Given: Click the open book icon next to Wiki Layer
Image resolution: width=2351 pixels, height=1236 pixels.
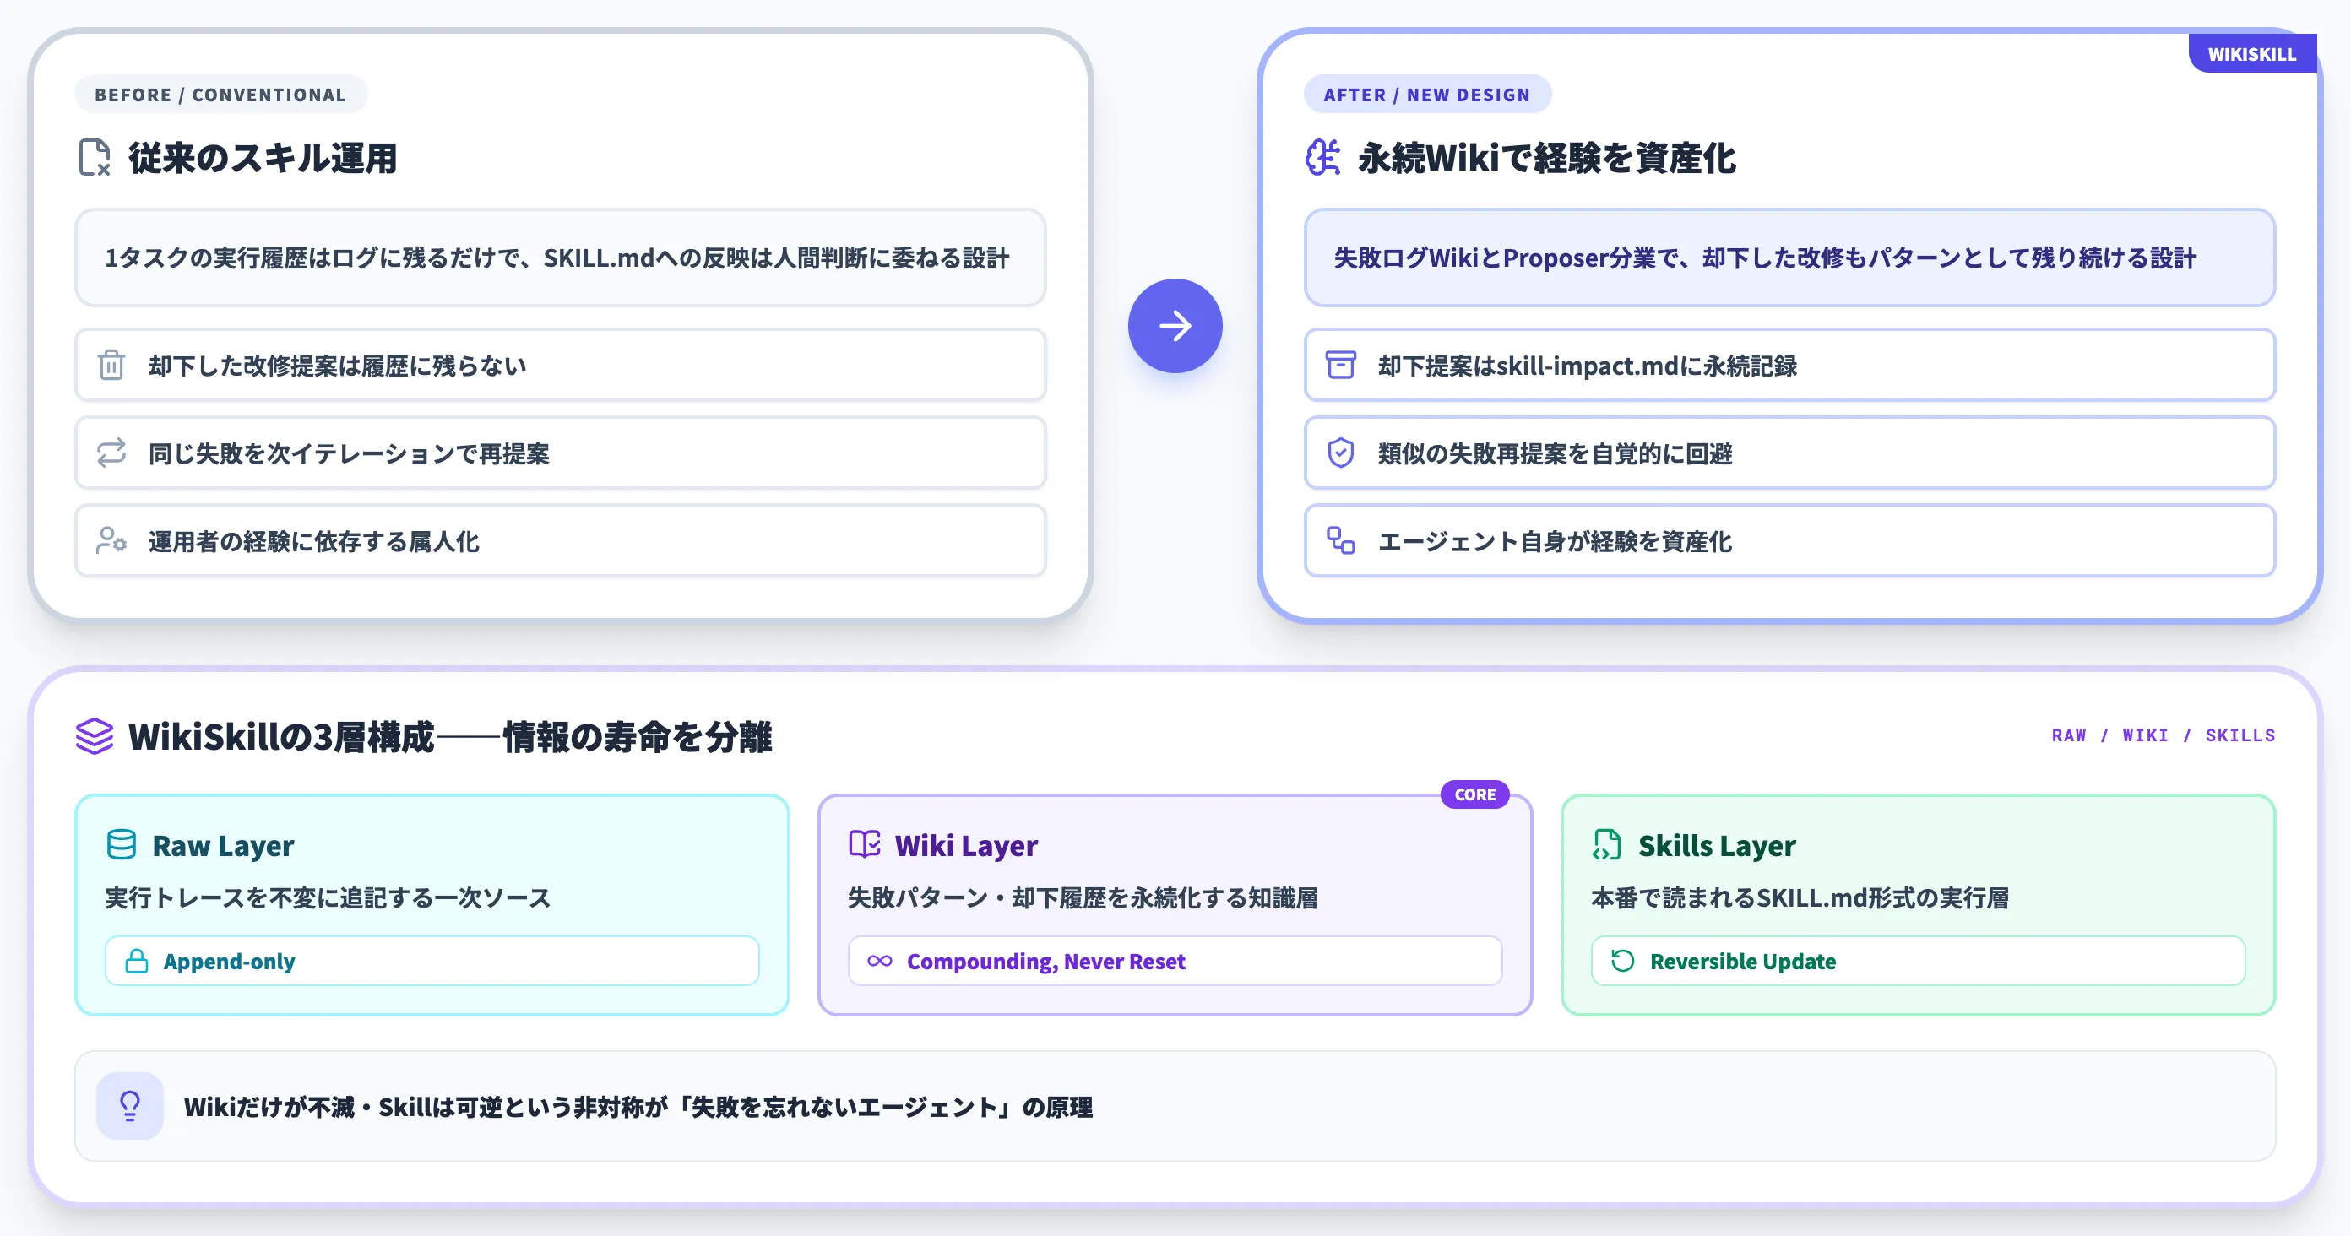Looking at the screenshot, I should click(864, 844).
